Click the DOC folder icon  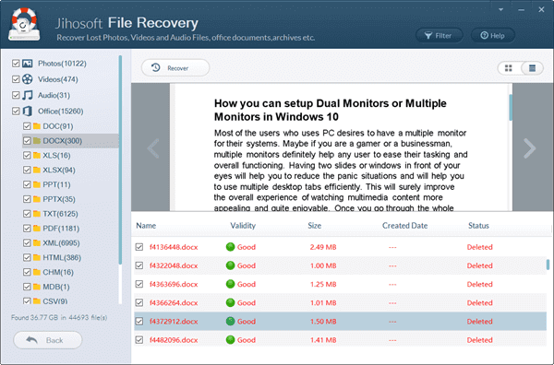click(37, 126)
